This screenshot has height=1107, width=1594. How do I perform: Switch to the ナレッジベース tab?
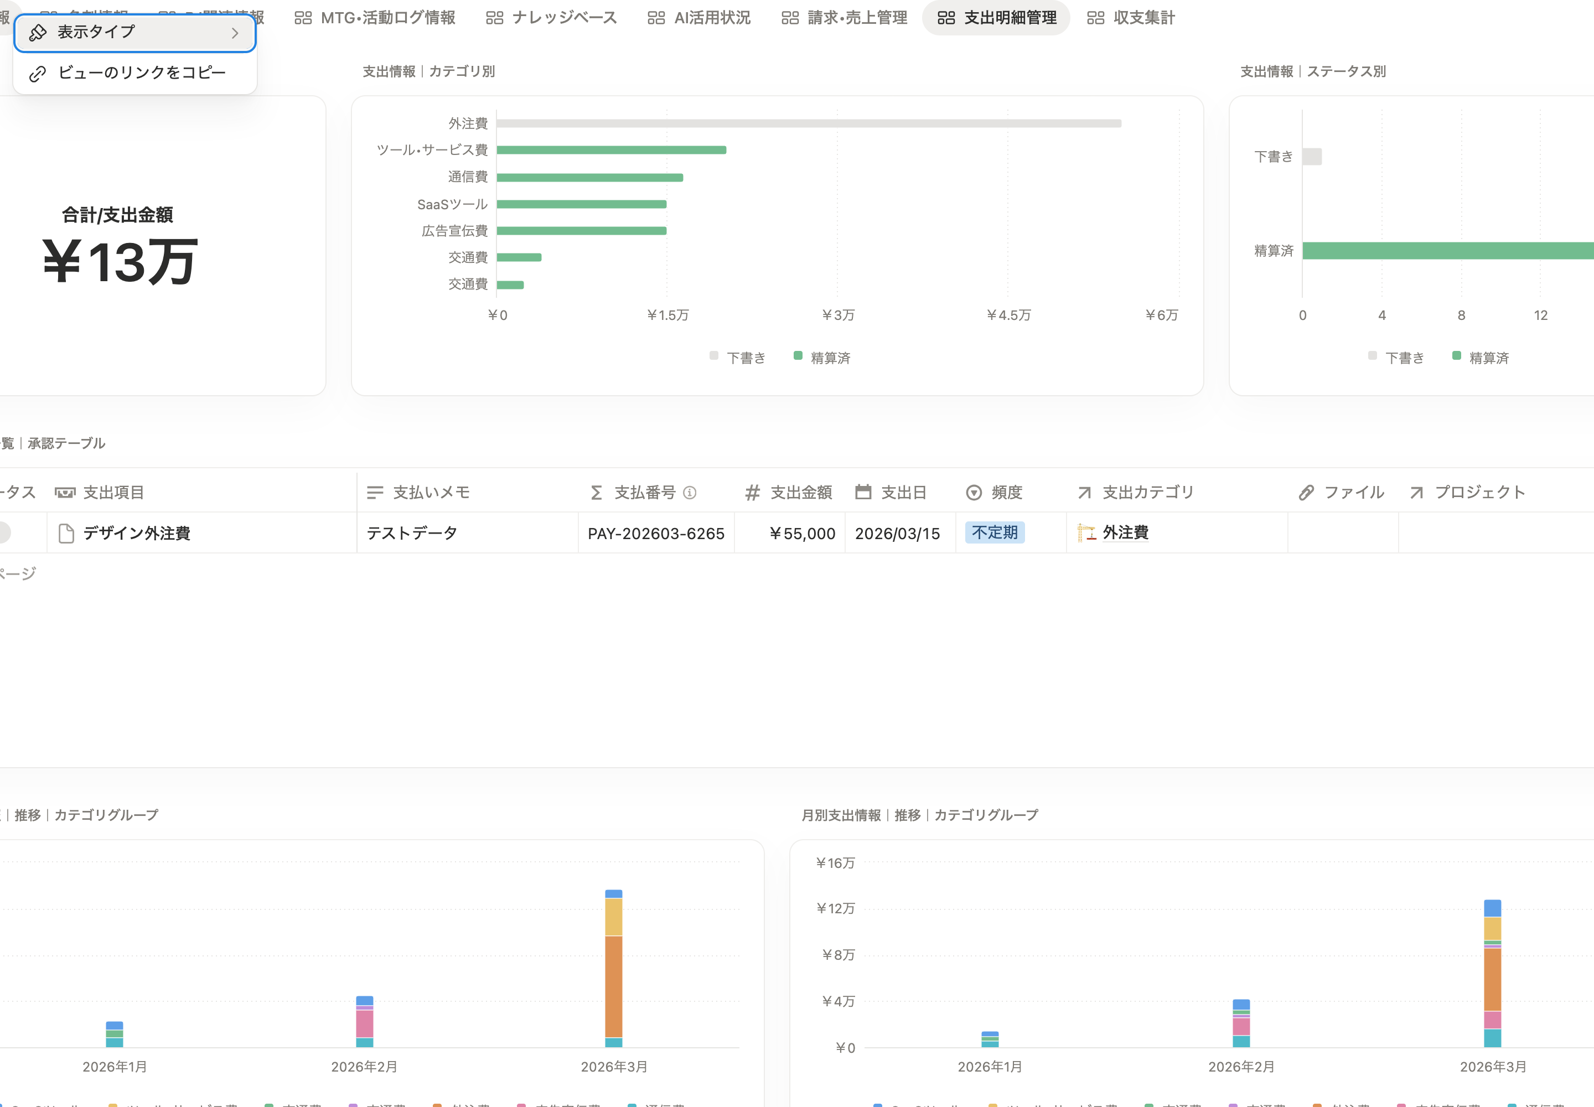pos(551,17)
